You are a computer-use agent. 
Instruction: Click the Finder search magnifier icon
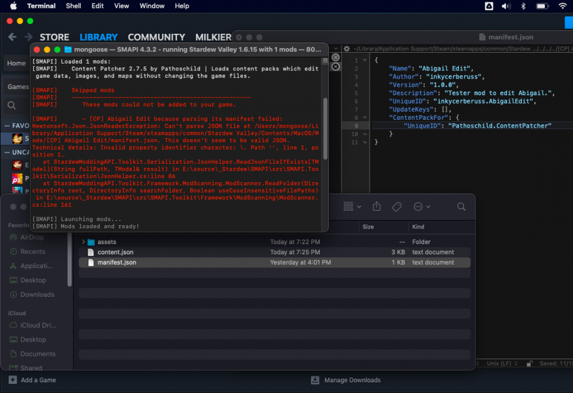click(461, 206)
